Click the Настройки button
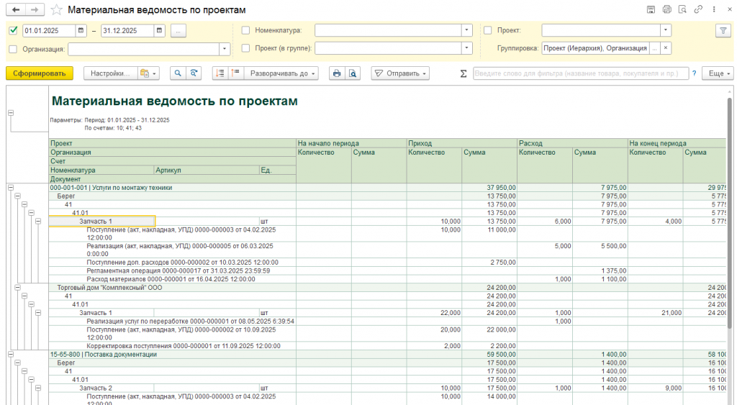Viewport: 737px width, 405px height. [110, 73]
